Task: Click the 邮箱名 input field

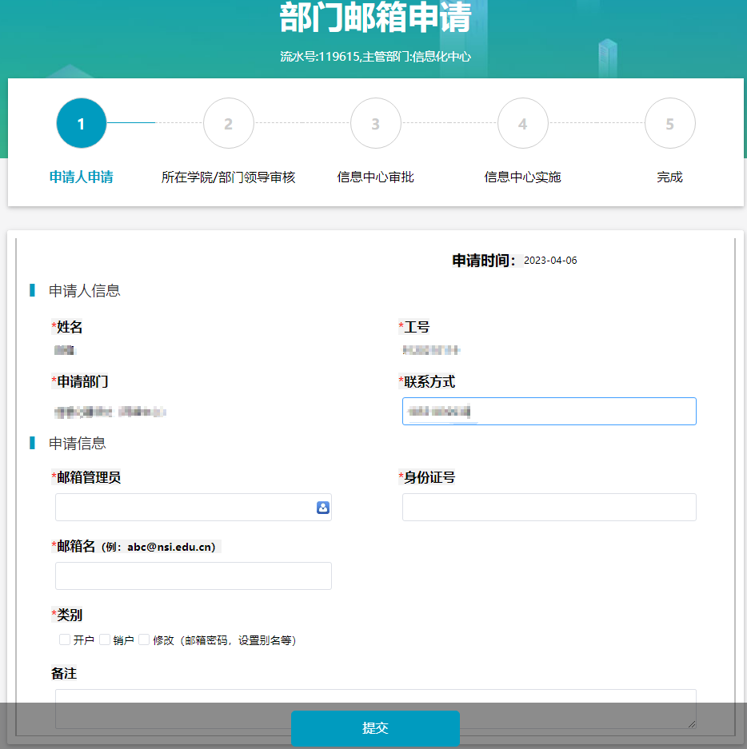Action: pyautogui.click(x=193, y=576)
